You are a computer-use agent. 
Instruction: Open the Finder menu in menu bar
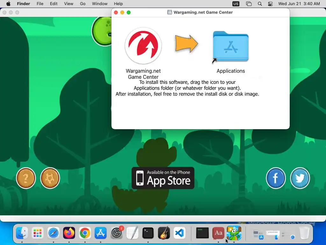coord(24,4)
